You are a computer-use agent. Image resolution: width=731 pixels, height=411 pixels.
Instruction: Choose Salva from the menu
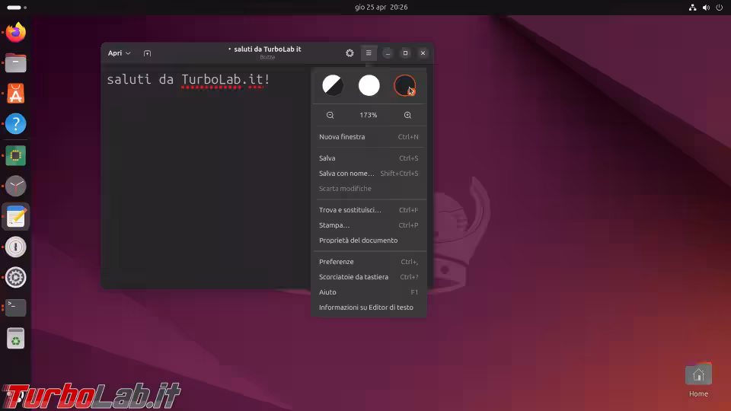(369, 158)
